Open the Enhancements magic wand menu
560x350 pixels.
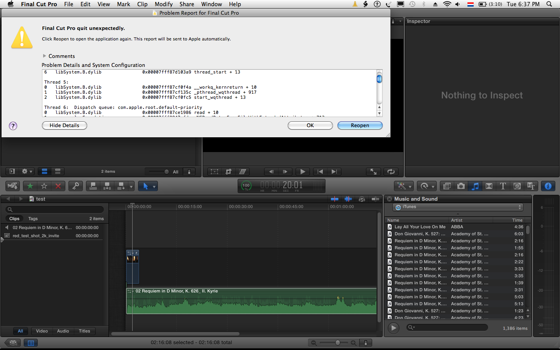point(404,186)
